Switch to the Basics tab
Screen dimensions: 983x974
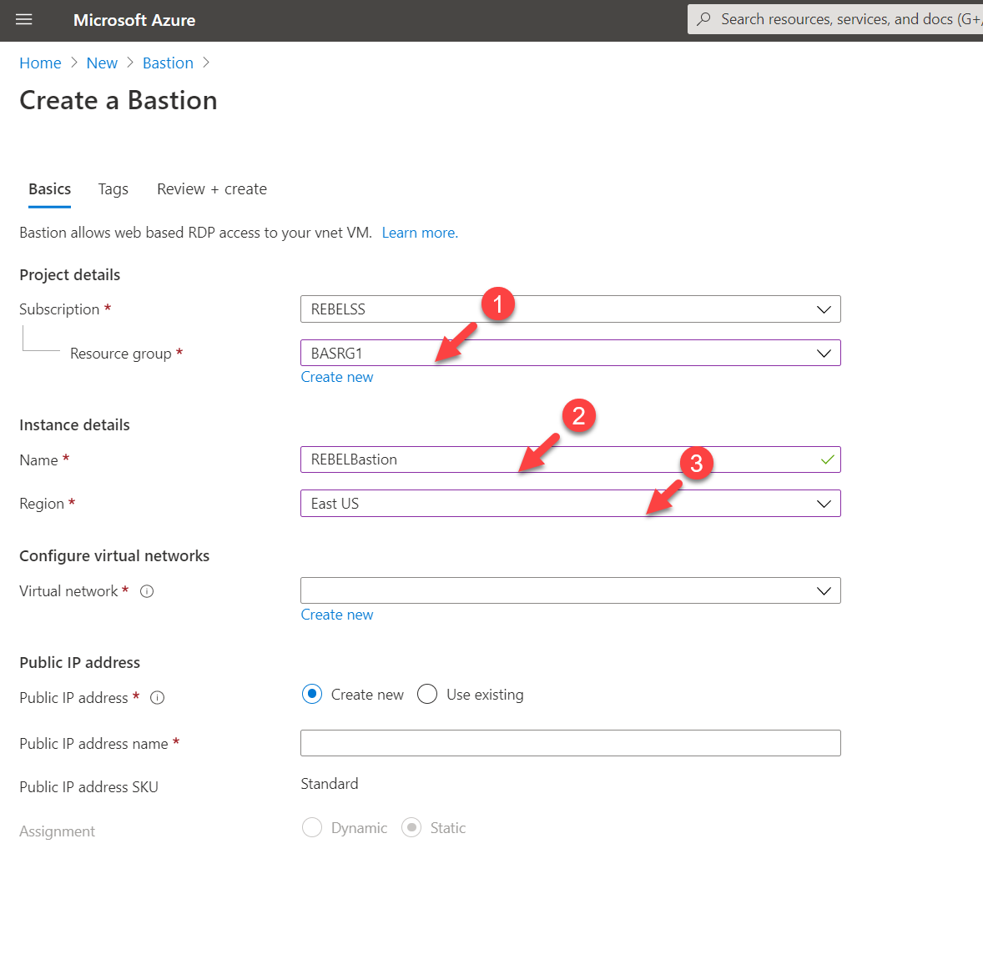tap(49, 189)
